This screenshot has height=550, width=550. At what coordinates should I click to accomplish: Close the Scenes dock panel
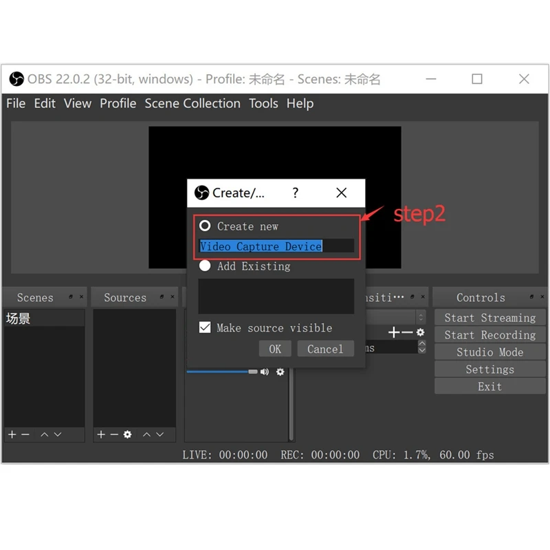(x=81, y=297)
